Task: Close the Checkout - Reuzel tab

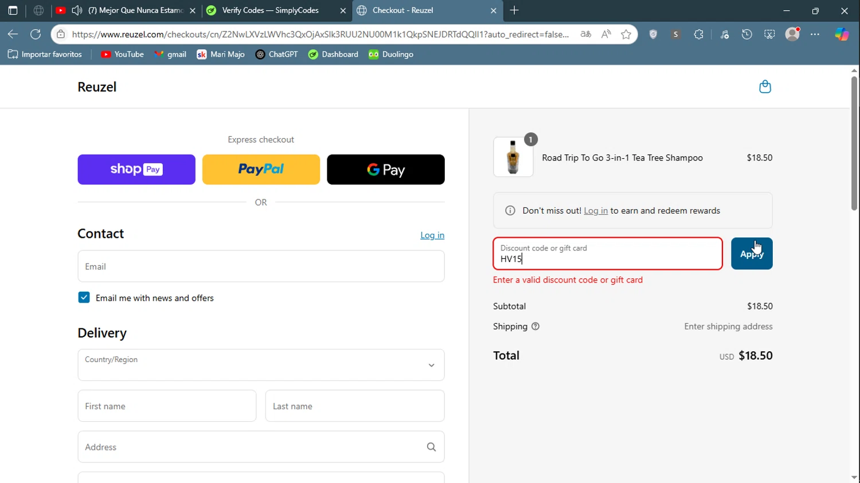Action: pyautogui.click(x=494, y=10)
